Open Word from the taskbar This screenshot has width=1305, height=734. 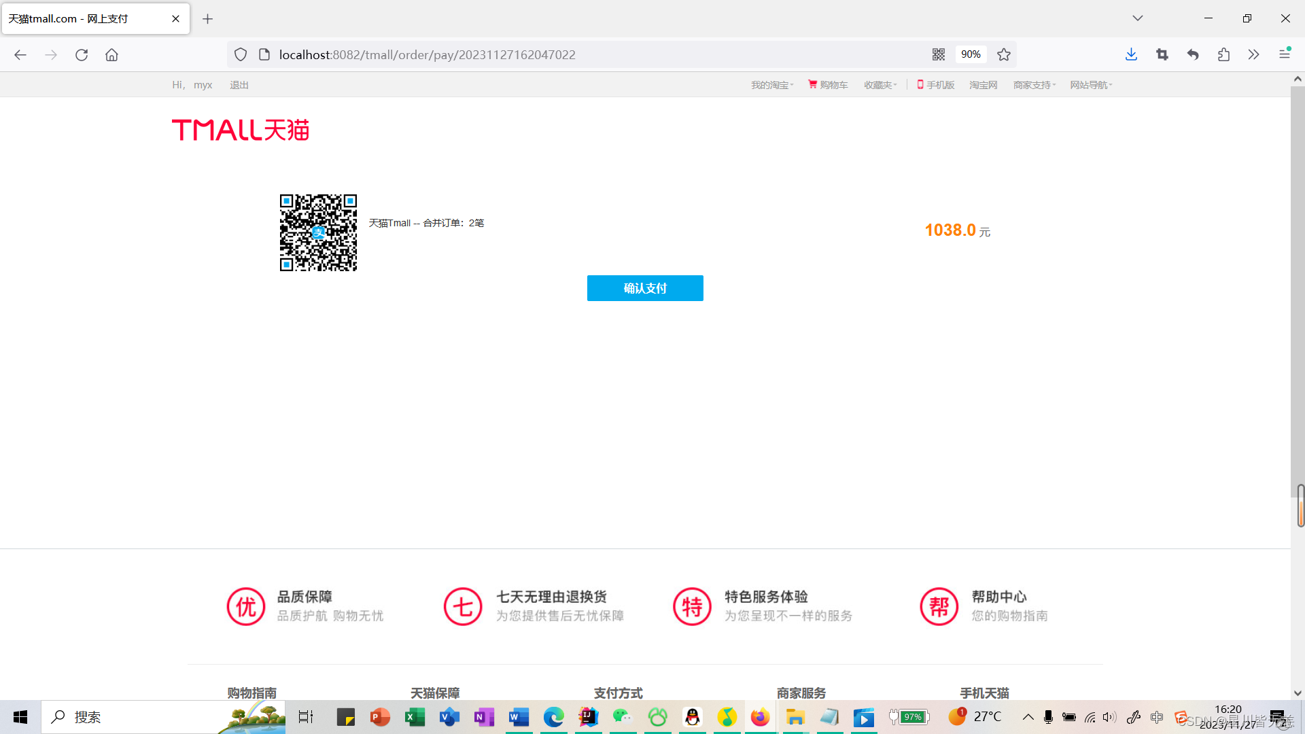[x=519, y=717]
